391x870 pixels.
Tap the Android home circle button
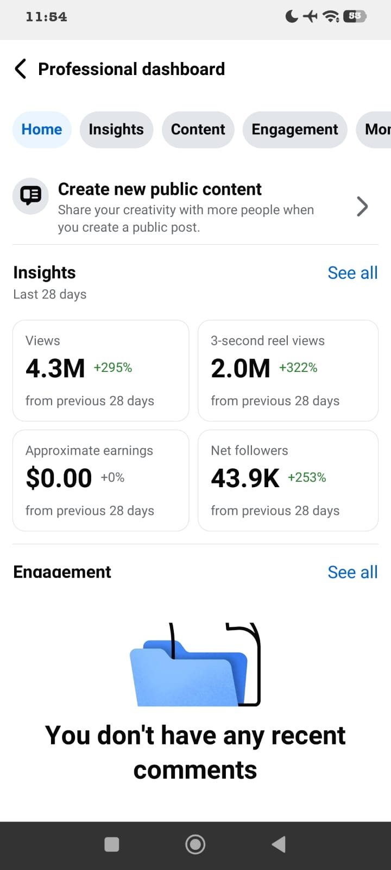(x=195, y=844)
